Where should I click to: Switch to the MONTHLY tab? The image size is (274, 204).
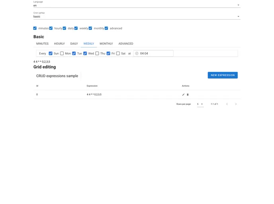(x=106, y=44)
